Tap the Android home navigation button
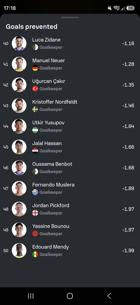This screenshot has width=140, height=305. 70,296
